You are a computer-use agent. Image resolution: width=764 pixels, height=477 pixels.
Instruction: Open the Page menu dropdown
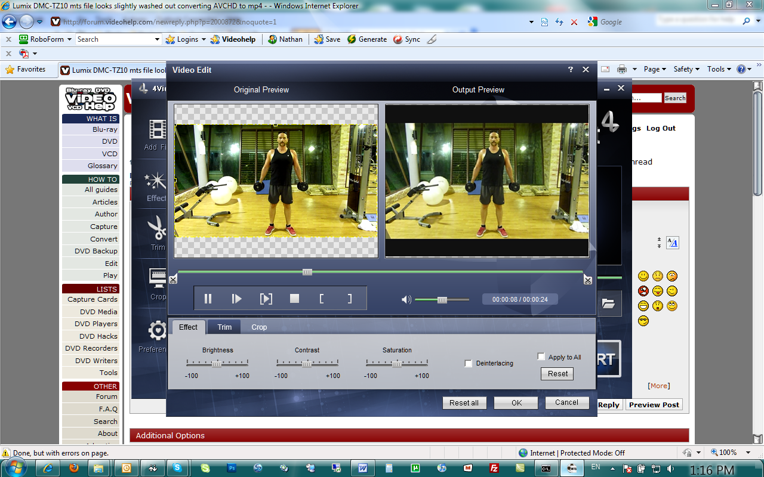655,69
